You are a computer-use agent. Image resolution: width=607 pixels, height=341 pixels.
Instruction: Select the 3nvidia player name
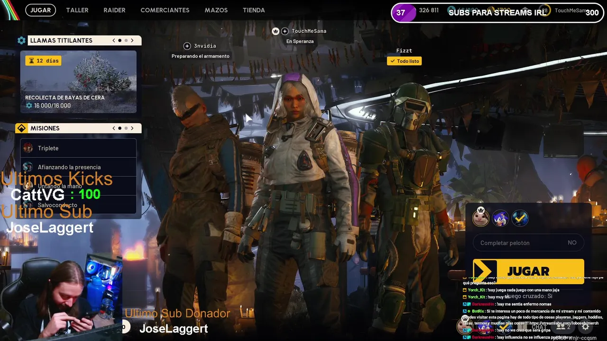click(x=205, y=46)
